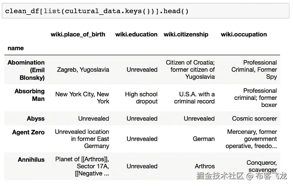Click the Unrevealed location in former East Germany cell
Viewport: 293px width, 186px height.
(x=82, y=139)
